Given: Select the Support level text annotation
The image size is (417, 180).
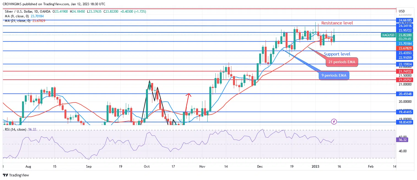Looking at the screenshot, I should coord(337,54).
